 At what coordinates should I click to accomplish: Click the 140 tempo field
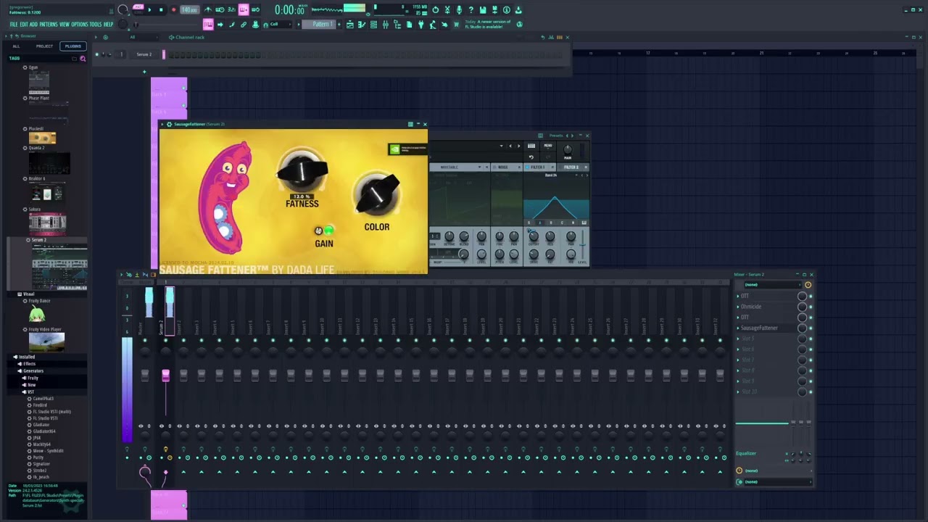point(189,9)
